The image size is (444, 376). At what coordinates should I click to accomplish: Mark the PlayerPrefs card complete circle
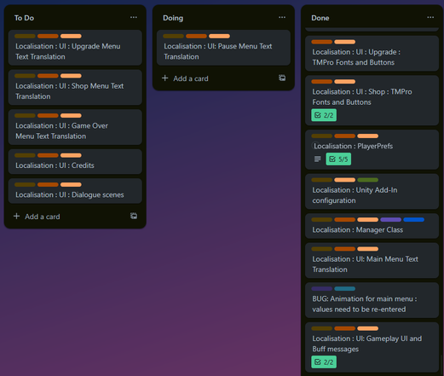click(315, 146)
